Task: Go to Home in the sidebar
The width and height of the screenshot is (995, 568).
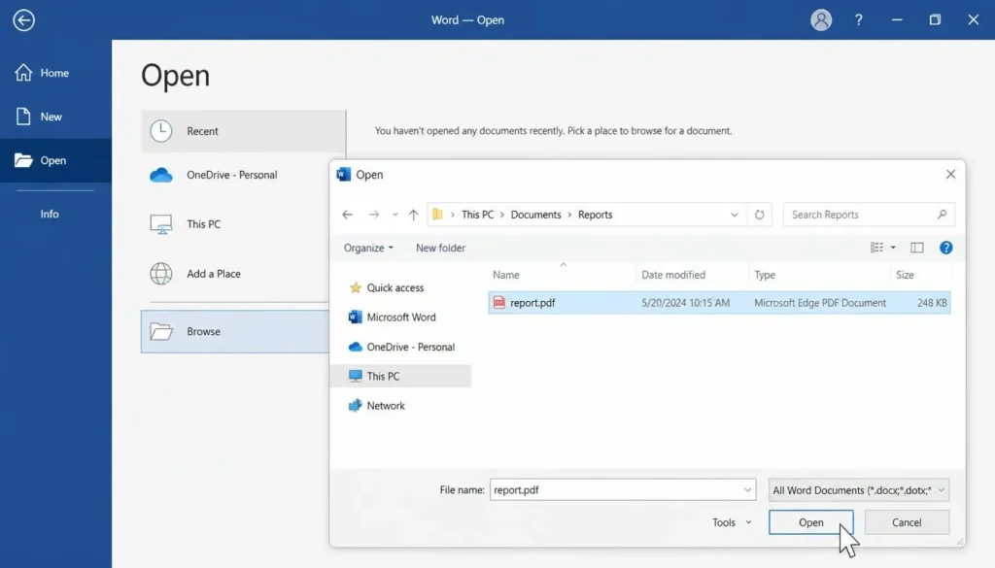Action: coord(55,73)
